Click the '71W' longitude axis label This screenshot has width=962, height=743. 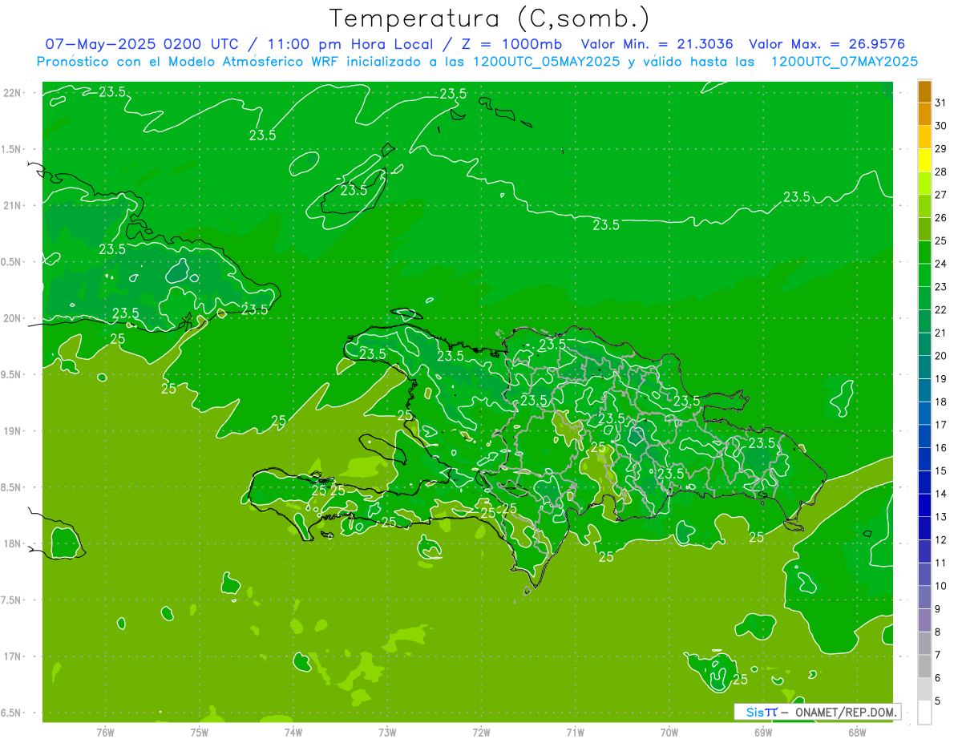(x=575, y=733)
